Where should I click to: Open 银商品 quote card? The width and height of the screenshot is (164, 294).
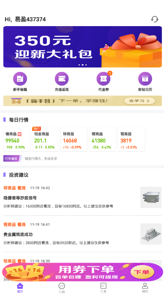132,139
